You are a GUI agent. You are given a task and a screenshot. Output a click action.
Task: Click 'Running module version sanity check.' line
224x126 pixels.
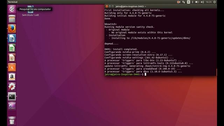point(129,27)
